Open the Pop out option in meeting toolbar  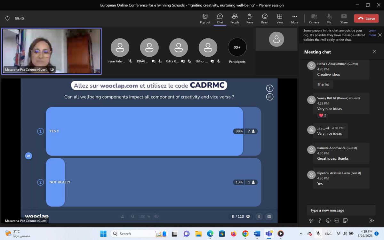[205, 19]
